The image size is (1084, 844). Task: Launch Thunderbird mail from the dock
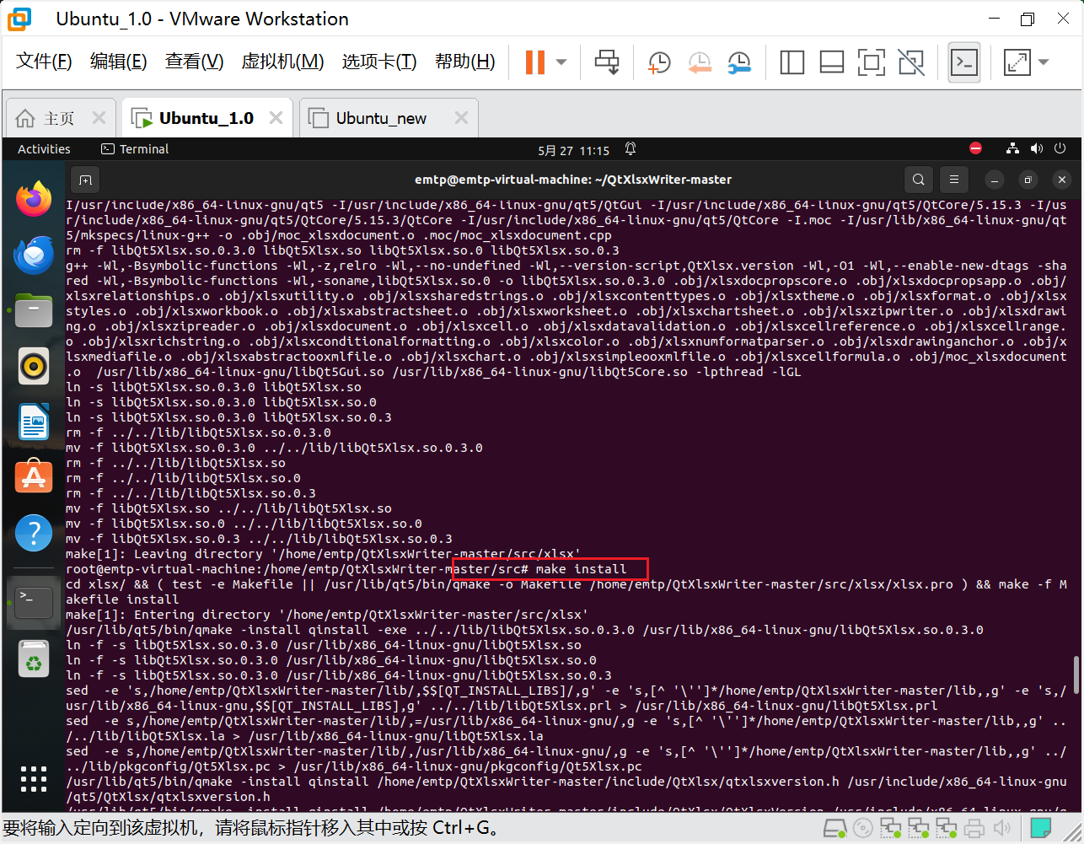[34, 255]
